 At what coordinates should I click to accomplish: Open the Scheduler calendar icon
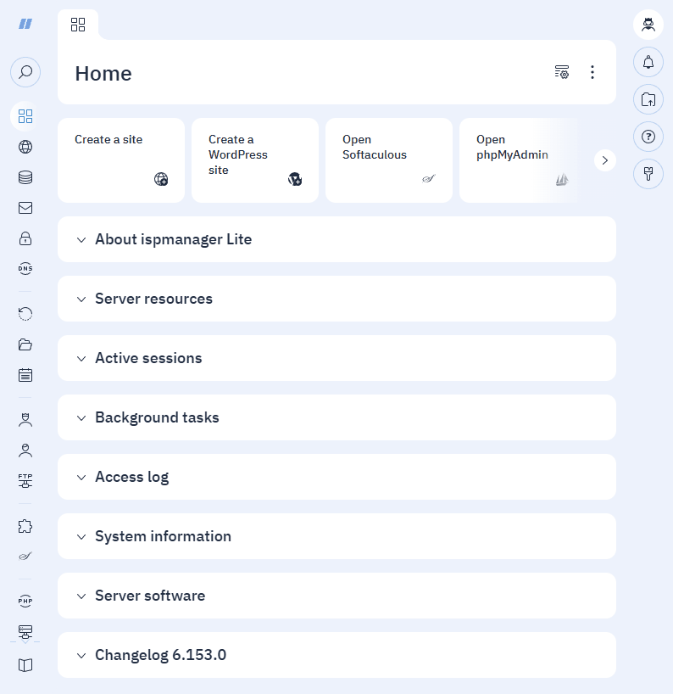[x=25, y=375]
